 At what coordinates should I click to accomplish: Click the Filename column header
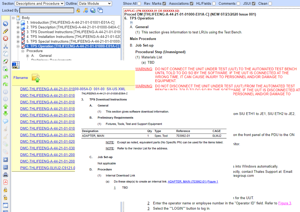point(21,78)
